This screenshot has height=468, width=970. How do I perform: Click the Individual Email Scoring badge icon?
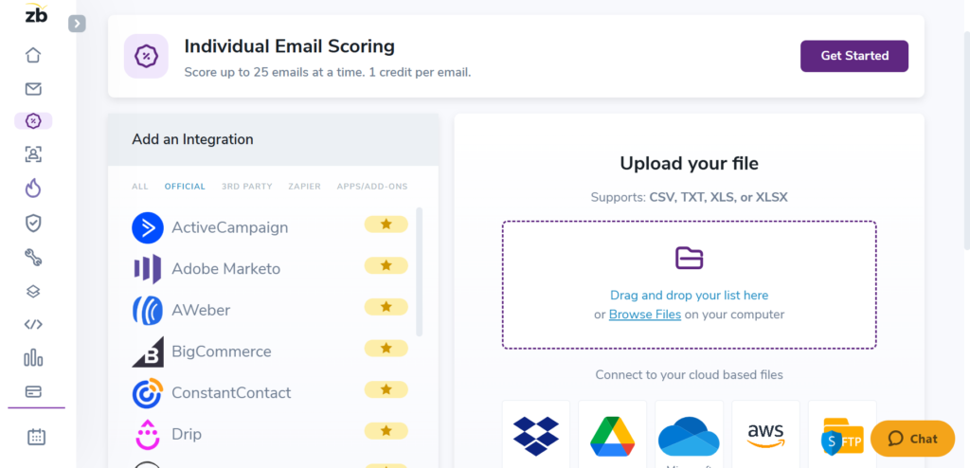coord(146,56)
